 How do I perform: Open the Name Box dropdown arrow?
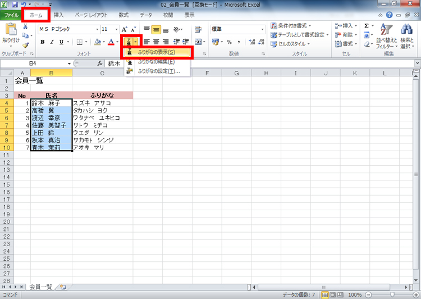coord(69,64)
